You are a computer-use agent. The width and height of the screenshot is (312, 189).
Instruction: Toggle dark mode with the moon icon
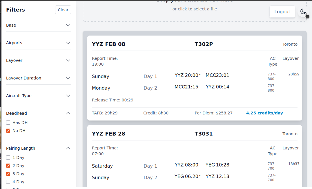tap(303, 12)
